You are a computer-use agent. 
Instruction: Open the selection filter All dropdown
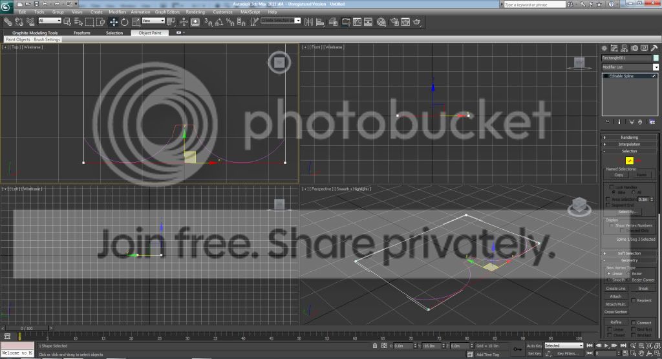pyautogui.click(x=49, y=21)
